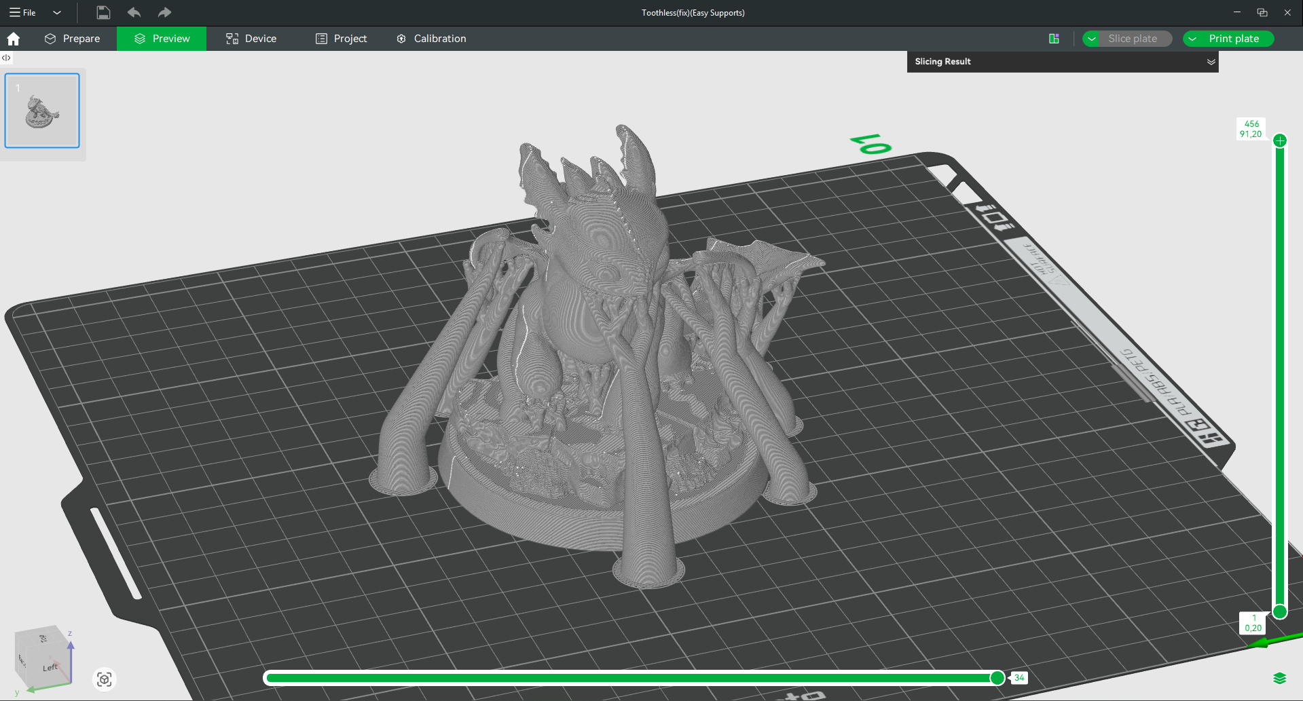Viewport: 1303px width, 701px height.
Task: Open the Slice plate dropdown arrow
Action: [x=1091, y=39]
